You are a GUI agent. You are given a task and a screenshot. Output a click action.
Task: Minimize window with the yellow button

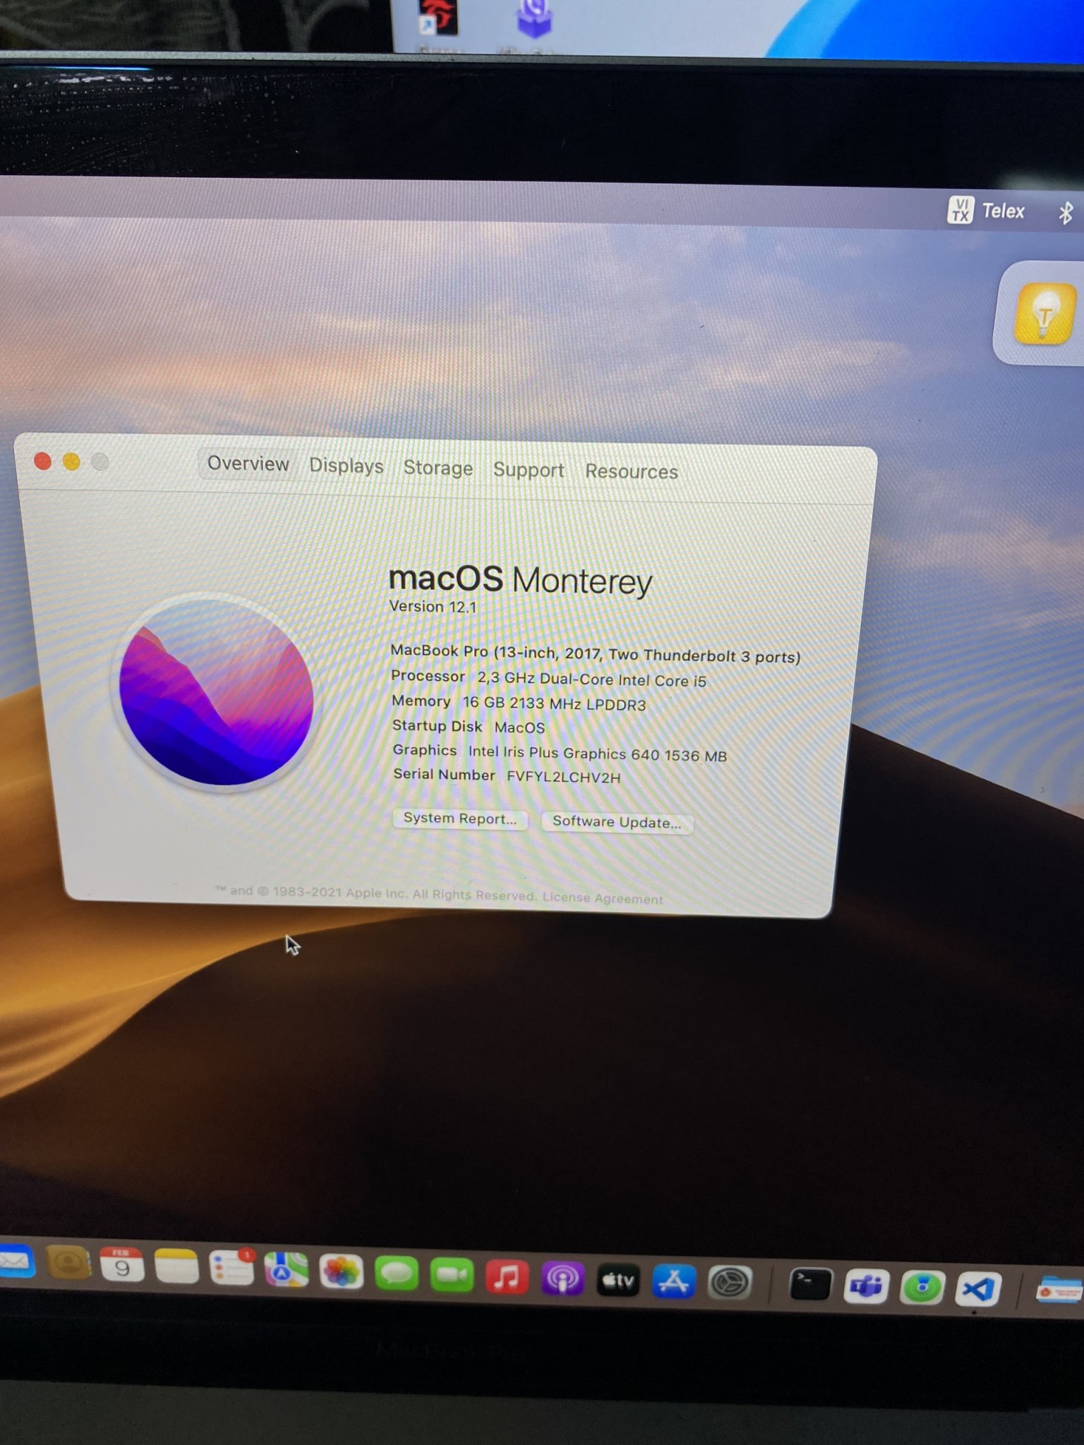point(71,462)
